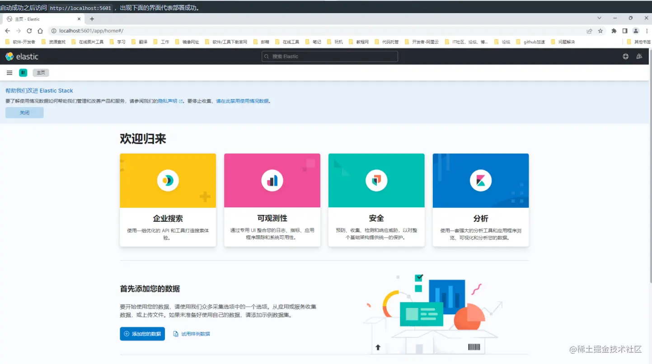Open the browser profile avatar
This screenshot has width=652, height=364.
[636, 31]
